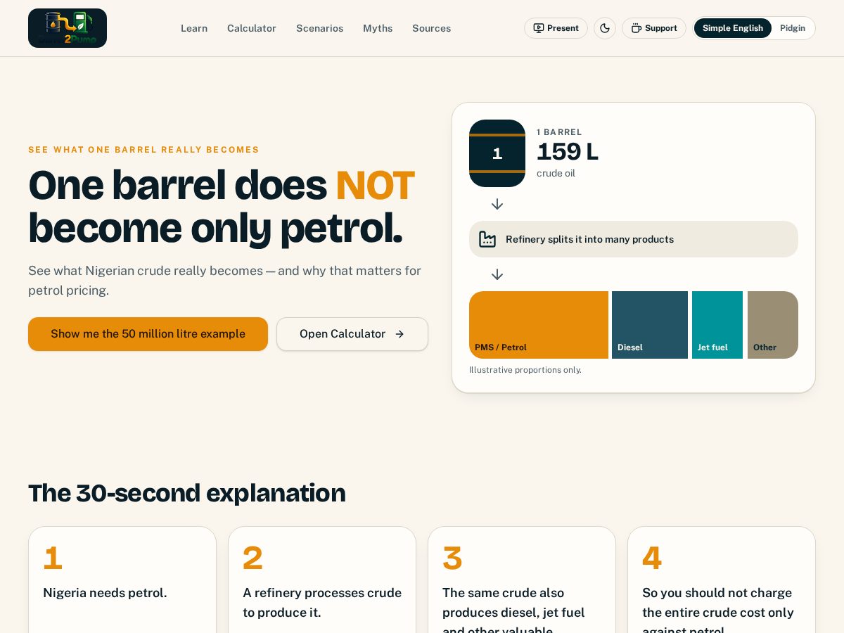Click the dark blue Diesel block
The height and width of the screenshot is (633, 844).
pyautogui.click(x=650, y=325)
